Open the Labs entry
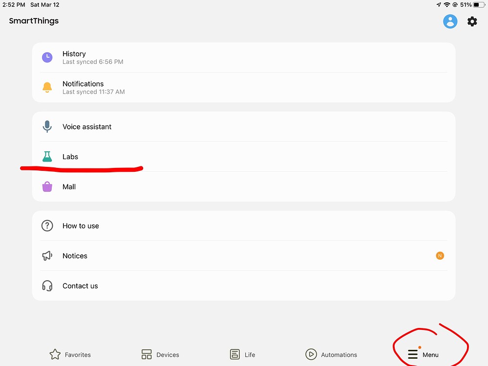The image size is (488, 366). [x=70, y=157]
